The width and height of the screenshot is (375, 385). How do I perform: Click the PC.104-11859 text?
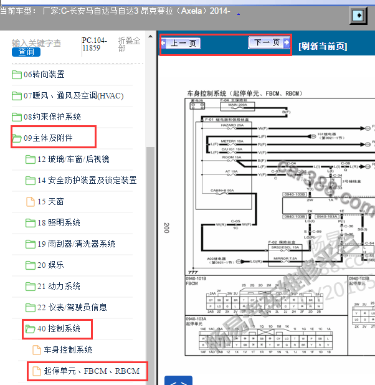point(95,44)
